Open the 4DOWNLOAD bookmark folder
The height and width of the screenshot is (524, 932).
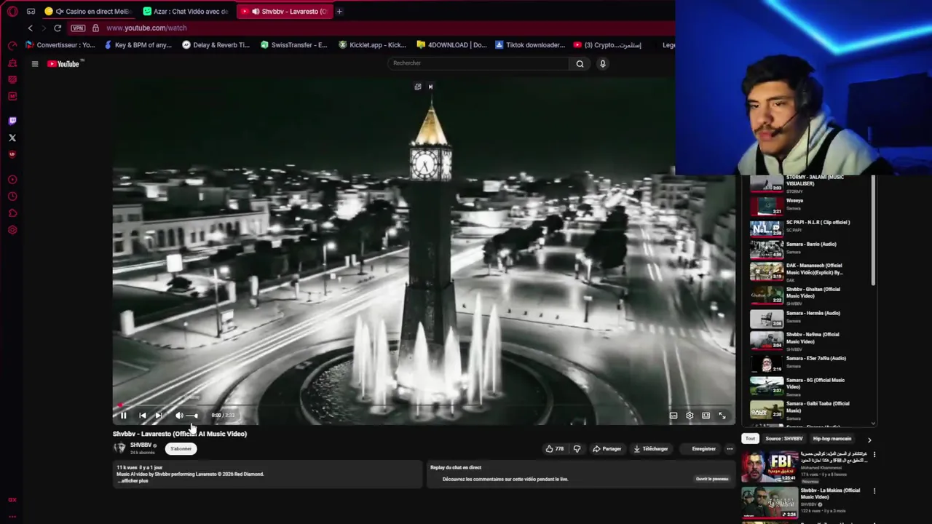(451, 45)
